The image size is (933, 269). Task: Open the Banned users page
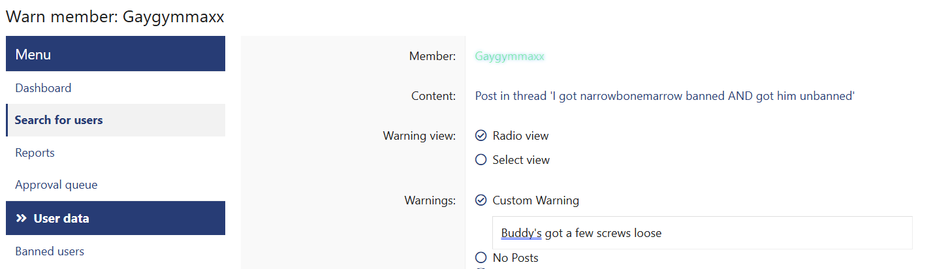click(x=50, y=251)
